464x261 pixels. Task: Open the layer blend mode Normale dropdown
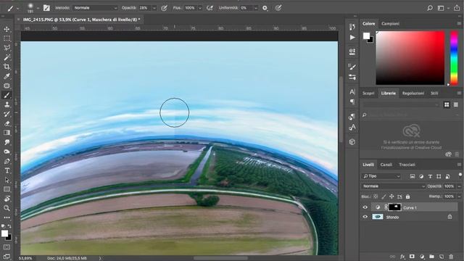click(393, 186)
